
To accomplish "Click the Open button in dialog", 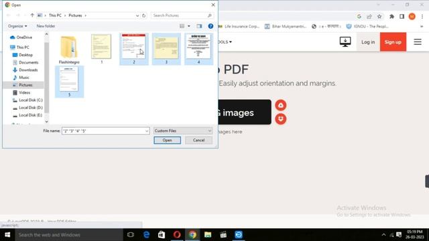I will coord(167,140).
